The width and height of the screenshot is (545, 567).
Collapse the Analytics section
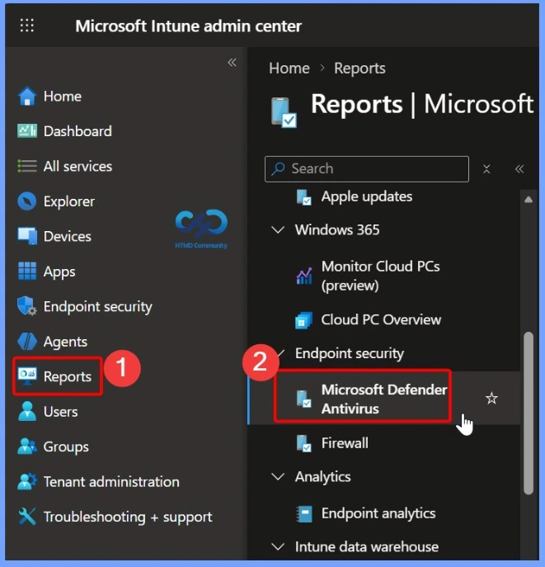pos(278,476)
